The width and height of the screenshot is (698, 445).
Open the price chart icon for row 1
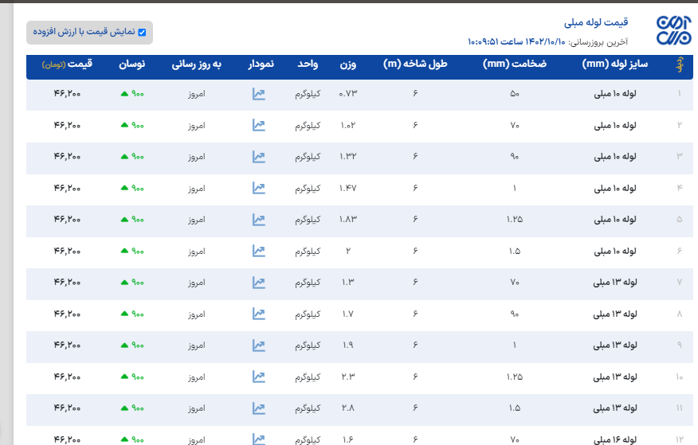coord(258,94)
